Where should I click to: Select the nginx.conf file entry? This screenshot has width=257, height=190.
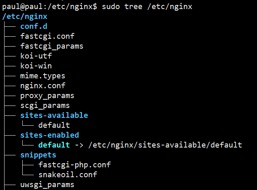coord(43,86)
